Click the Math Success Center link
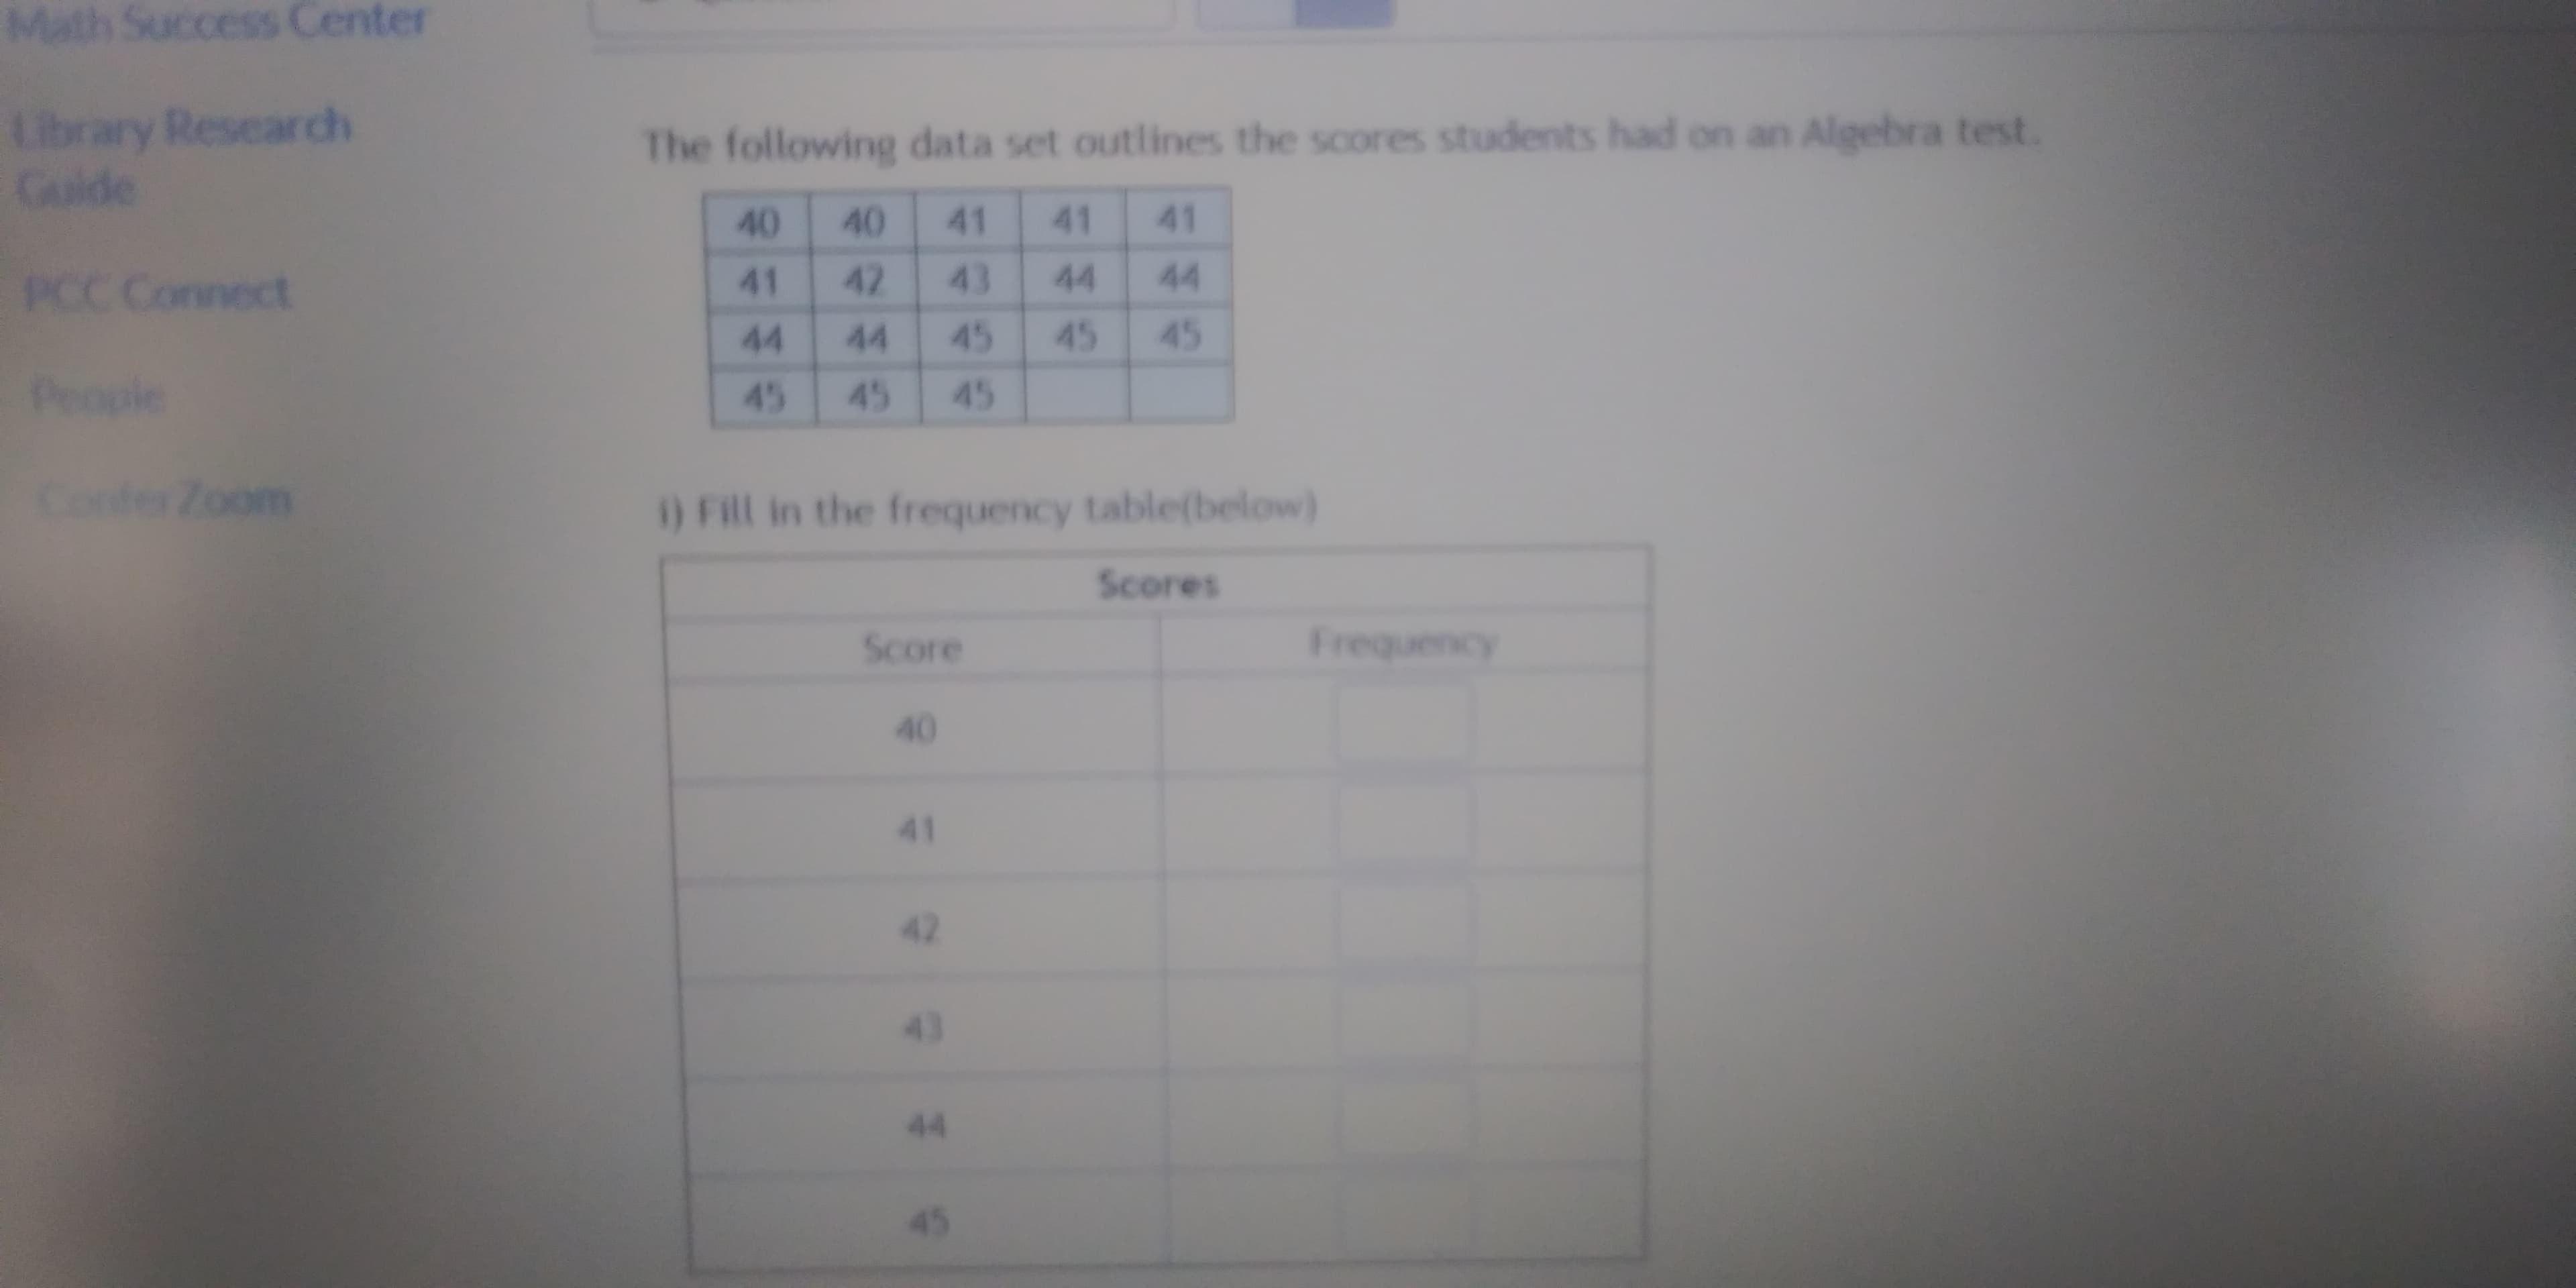The width and height of the screenshot is (2576, 1288). pos(169,21)
